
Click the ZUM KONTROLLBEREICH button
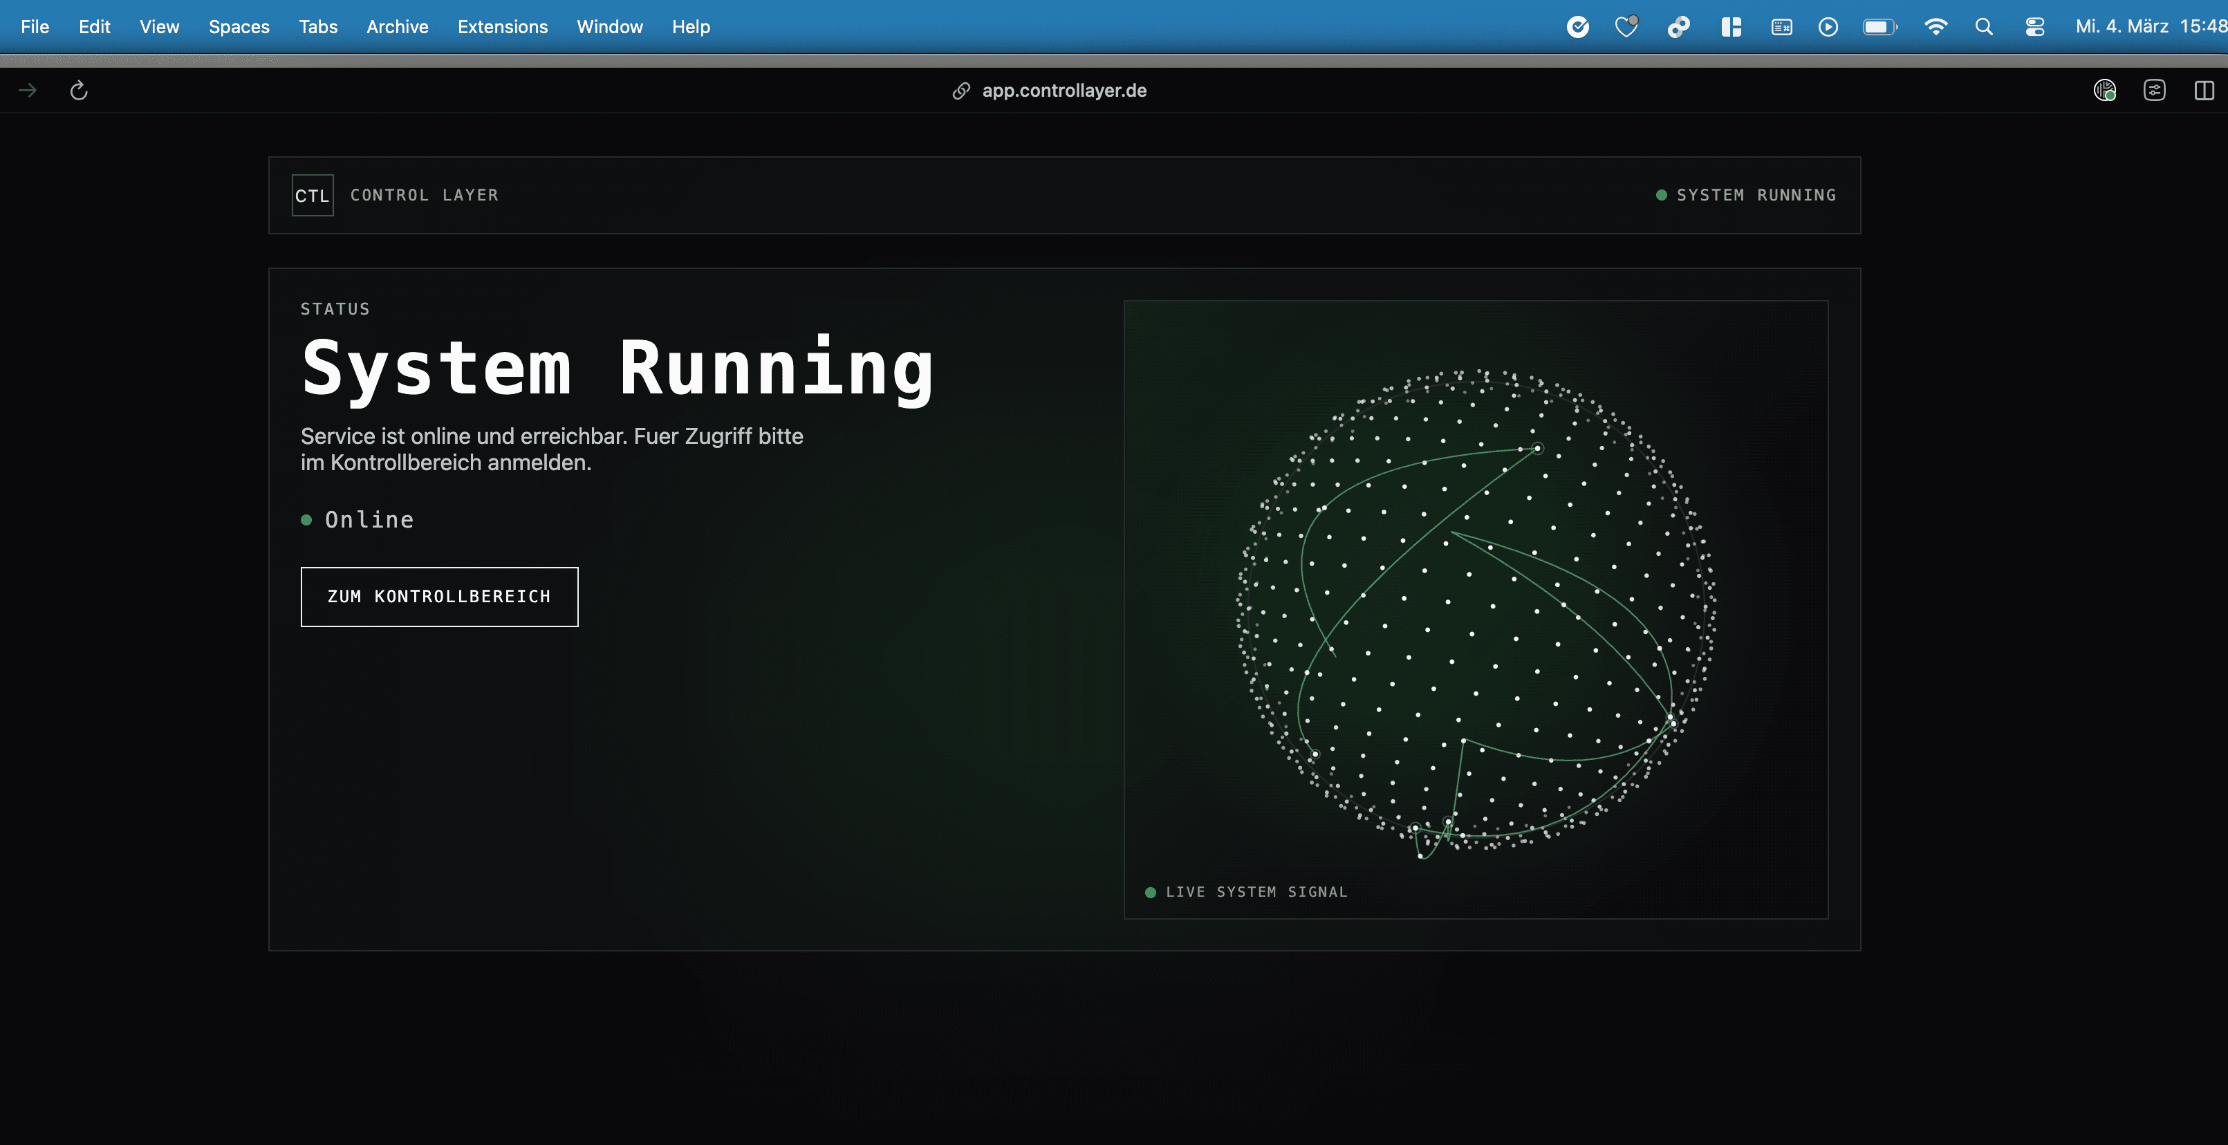[x=438, y=597]
